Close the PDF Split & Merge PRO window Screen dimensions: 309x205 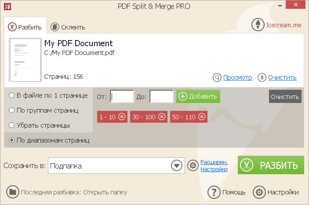click(x=296, y=4)
